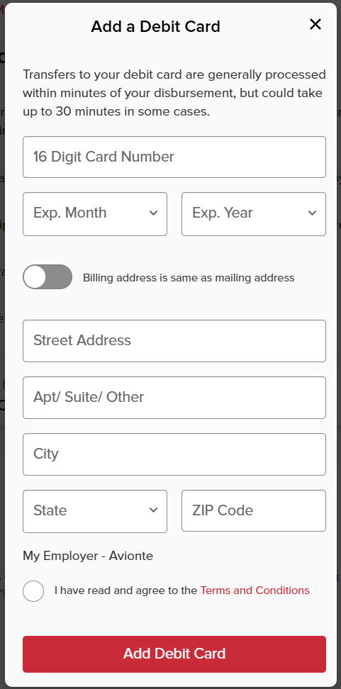
Task: Submit with the Add Debit Card button
Action: [x=174, y=654]
